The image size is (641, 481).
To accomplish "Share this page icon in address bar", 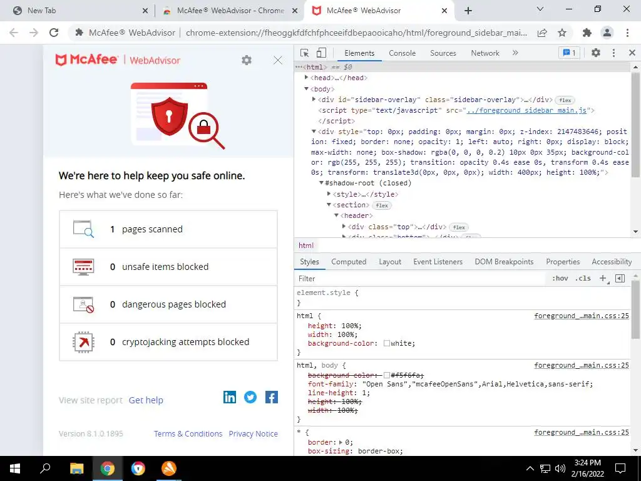I will click(542, 33).
